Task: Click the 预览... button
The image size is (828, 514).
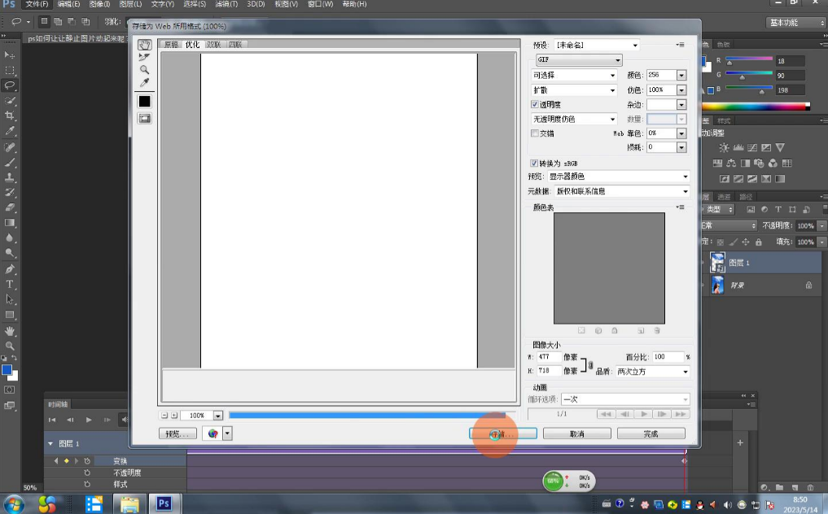Action: pos(177,433)
